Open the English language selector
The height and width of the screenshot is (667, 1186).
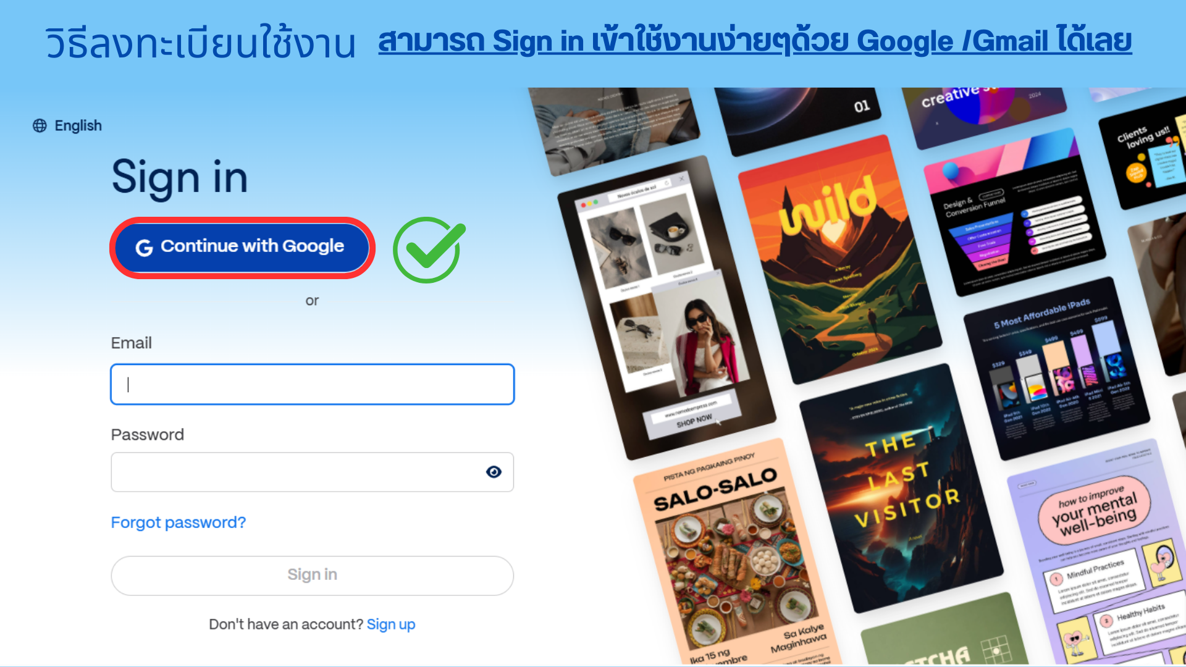coord(67,126)
